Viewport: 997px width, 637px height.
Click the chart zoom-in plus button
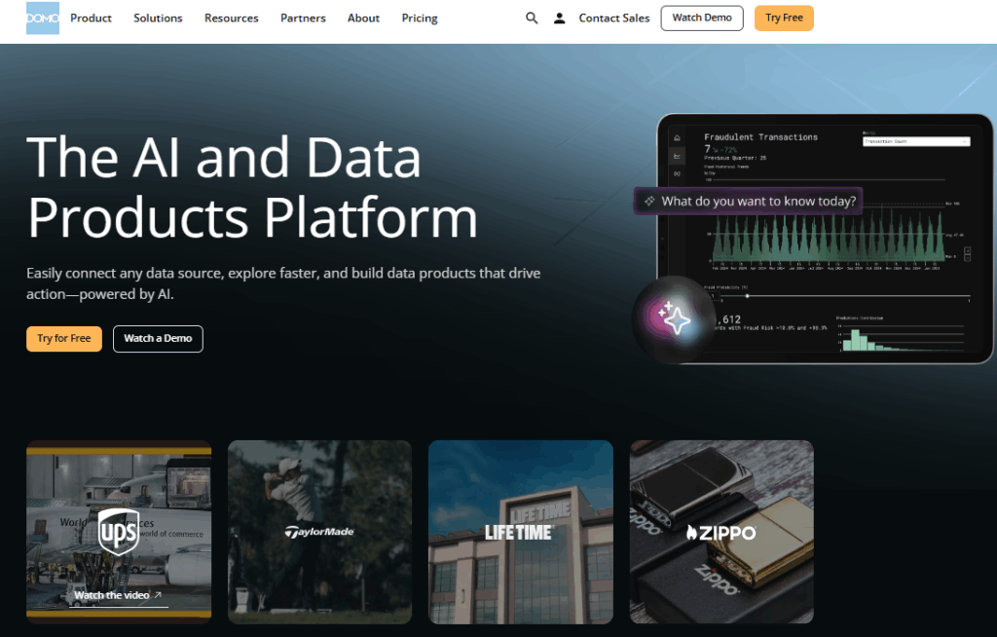coord(967,250)
